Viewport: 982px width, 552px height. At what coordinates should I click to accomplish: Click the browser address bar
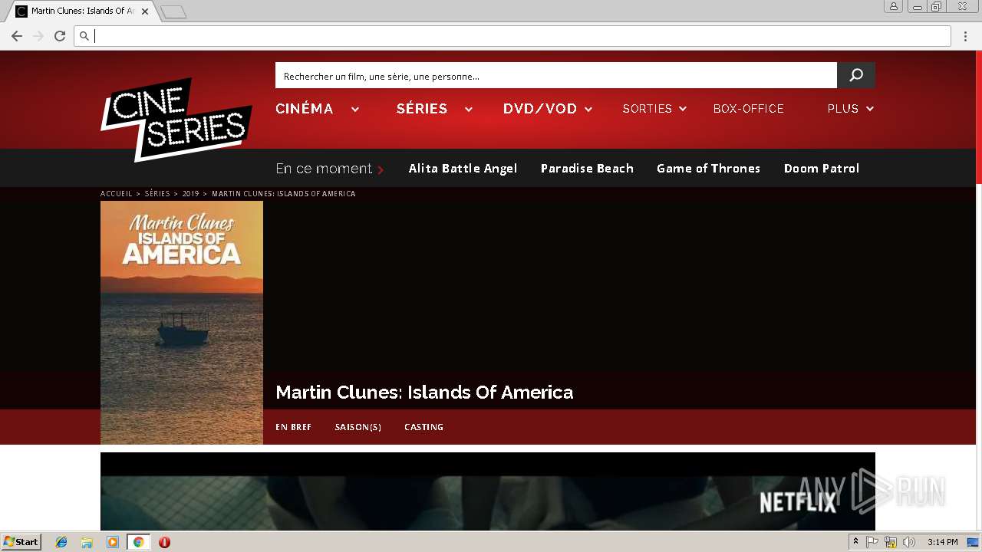pyautogui.click(x=512, y=36)
